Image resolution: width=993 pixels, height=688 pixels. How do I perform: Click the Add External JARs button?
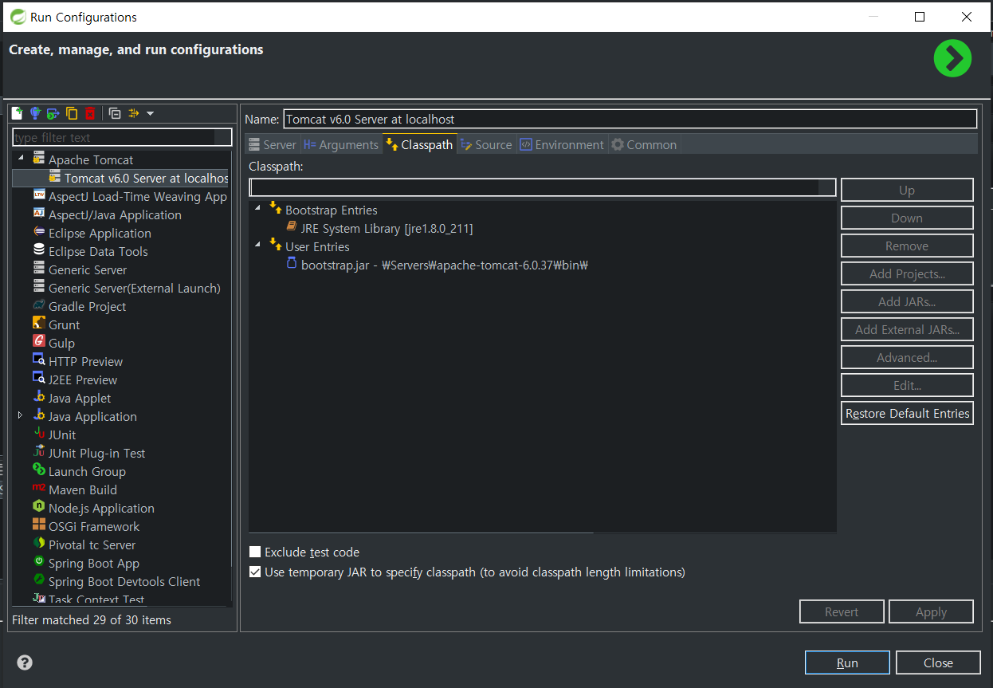coord(907,329)
